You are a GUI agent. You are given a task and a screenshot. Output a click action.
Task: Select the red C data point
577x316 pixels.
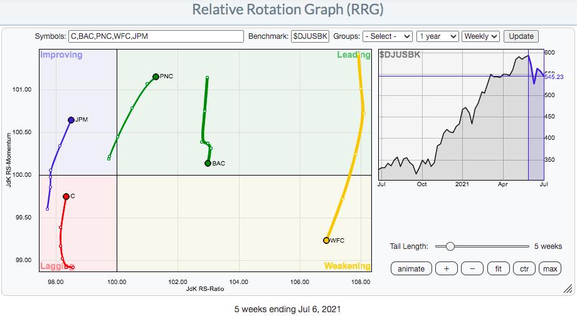[66, 196]
